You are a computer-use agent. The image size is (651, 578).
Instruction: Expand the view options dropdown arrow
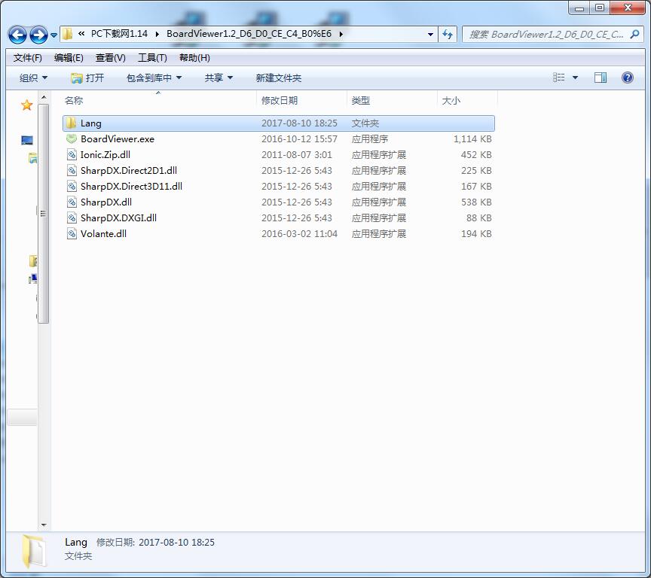[x=576, y=78]
